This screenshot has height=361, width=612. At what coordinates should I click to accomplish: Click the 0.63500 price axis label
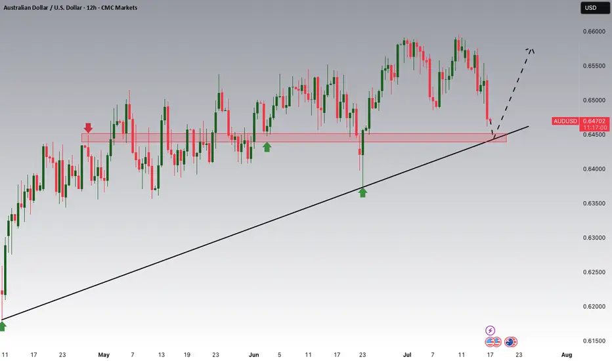(x=594, y=203)
